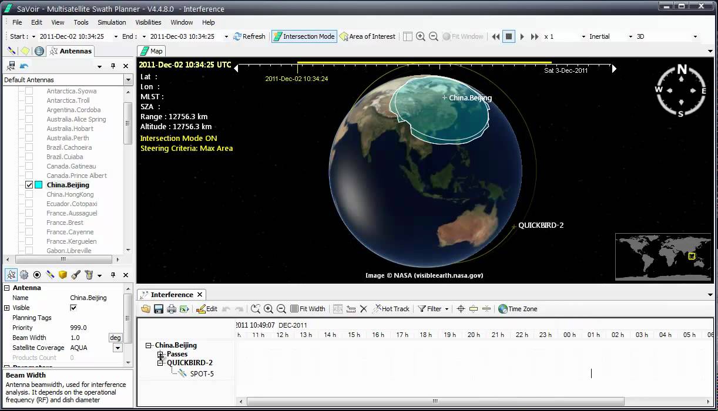This screenshot has height=411, width=718.
Task: Click the compass rose on the map
Action: (681, 90)
